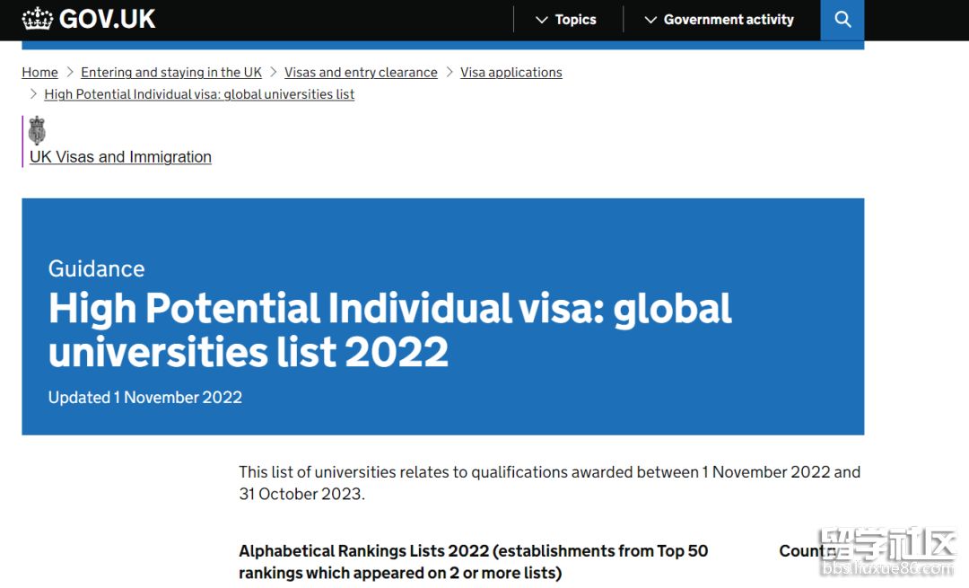The height and width of the screenshot is (588, 969).
Task: Click the royal crest above UK Visas and Immigration
Action: [37, 131]
